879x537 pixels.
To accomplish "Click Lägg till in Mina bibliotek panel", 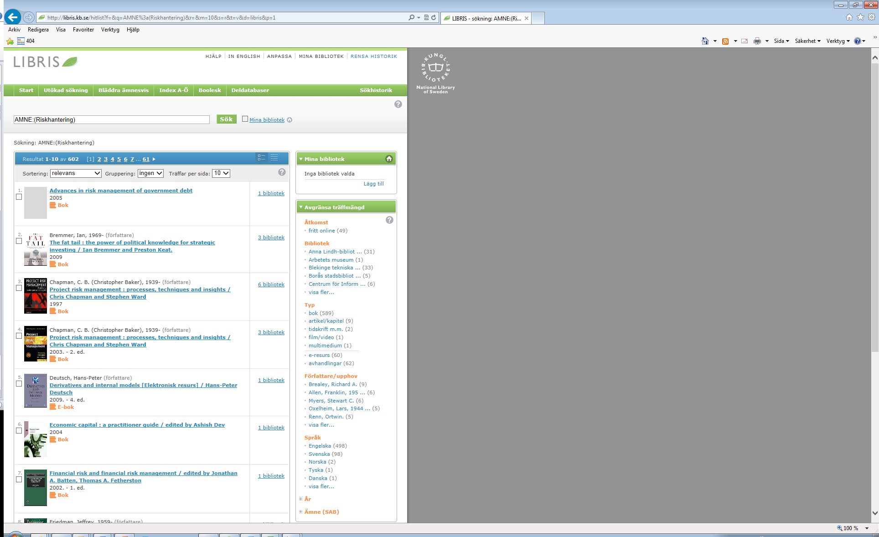I will [x=374, y=184].
